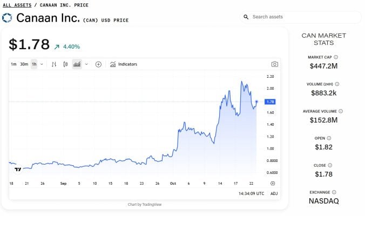This screenshot has width=365, height=243.
Task: Click the info icon beside Exchange
Action: tap(334, 192)
